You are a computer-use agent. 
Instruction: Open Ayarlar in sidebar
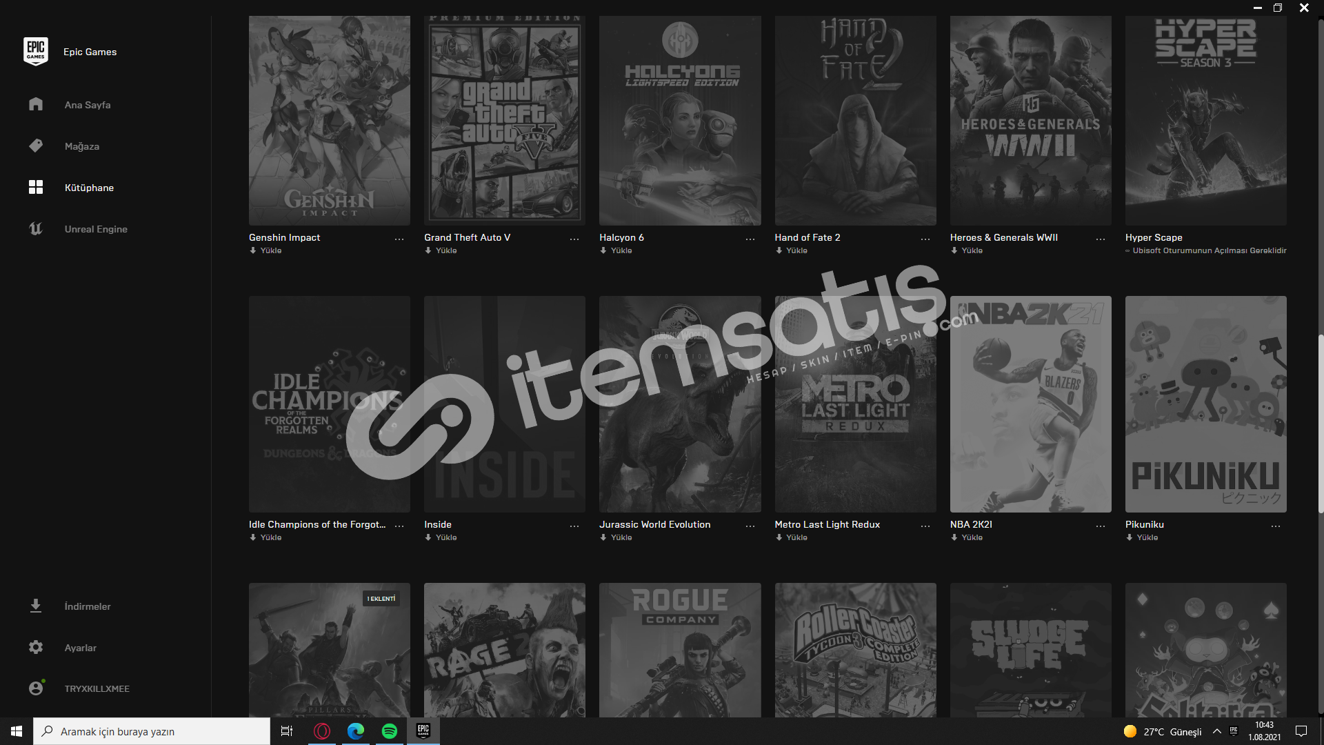(x=81, y=648)
